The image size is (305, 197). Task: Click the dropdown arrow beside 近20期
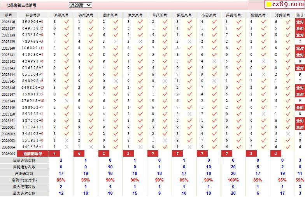coord(89,5)
